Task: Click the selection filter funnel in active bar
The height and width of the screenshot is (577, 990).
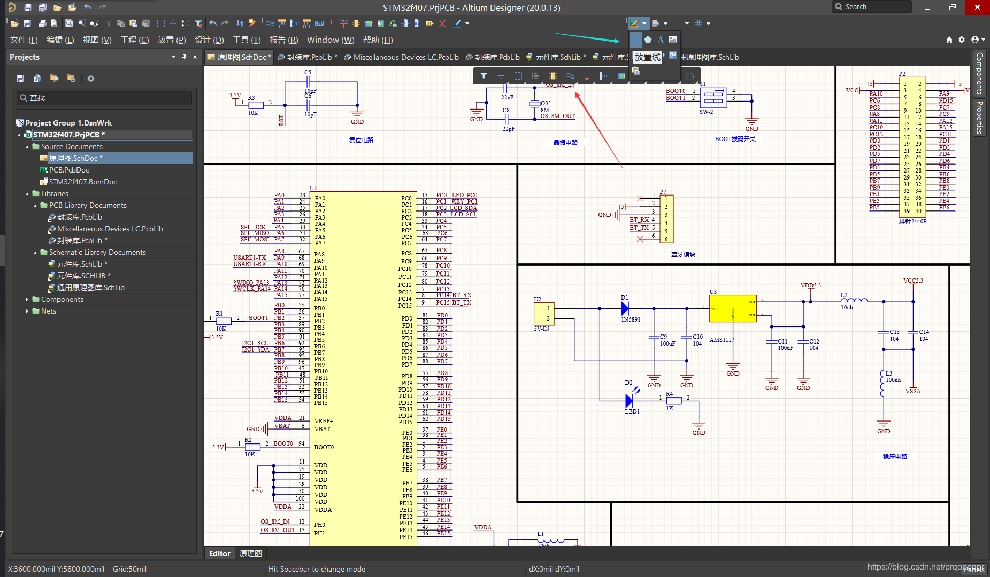Action: click(484, 76)
